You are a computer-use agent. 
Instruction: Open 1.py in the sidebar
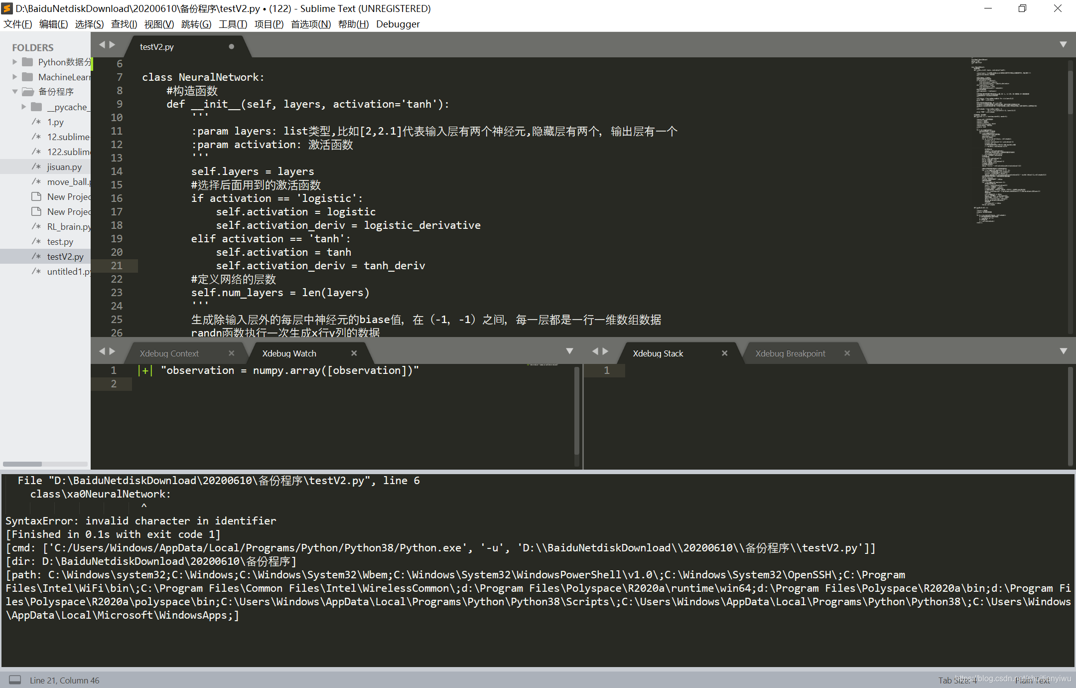click(55, 122)
